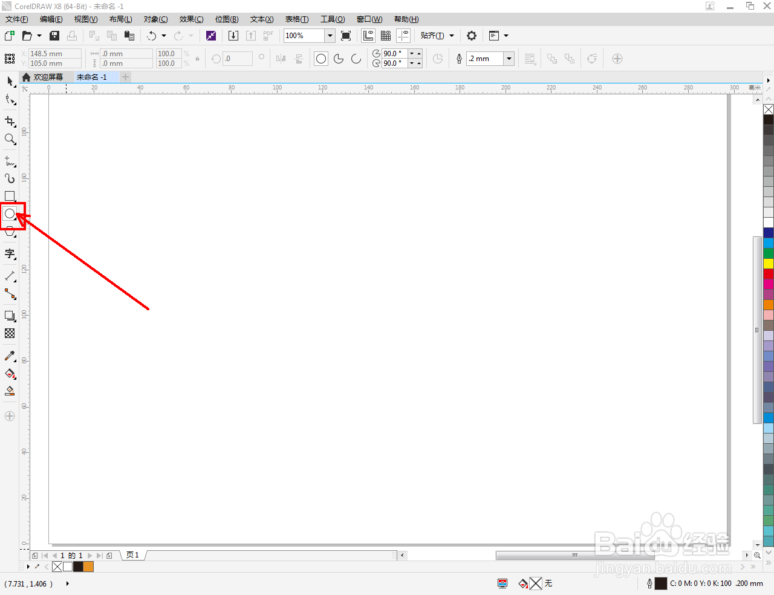
Task: Select the Shape edit tool
Action: tap(10, 100)
